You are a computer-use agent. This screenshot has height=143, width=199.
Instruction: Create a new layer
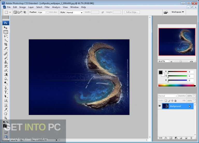[186, 138]
